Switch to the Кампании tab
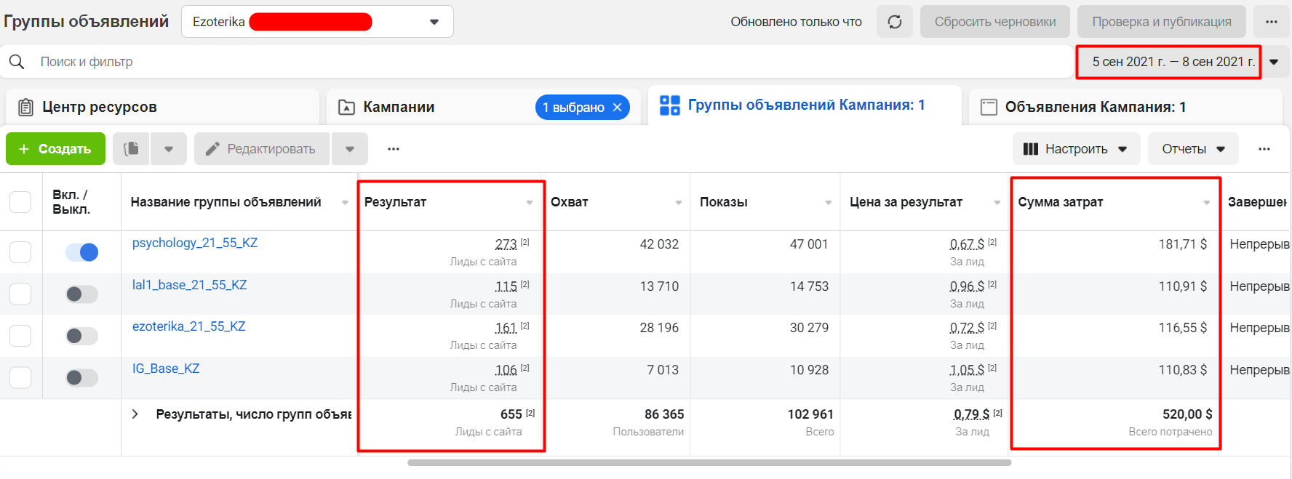 click(399, 107)
